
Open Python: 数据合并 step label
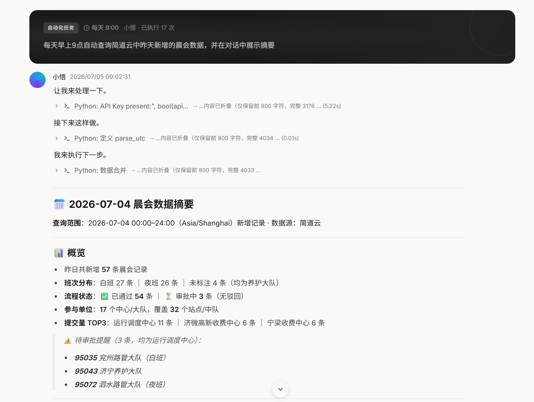100,170
